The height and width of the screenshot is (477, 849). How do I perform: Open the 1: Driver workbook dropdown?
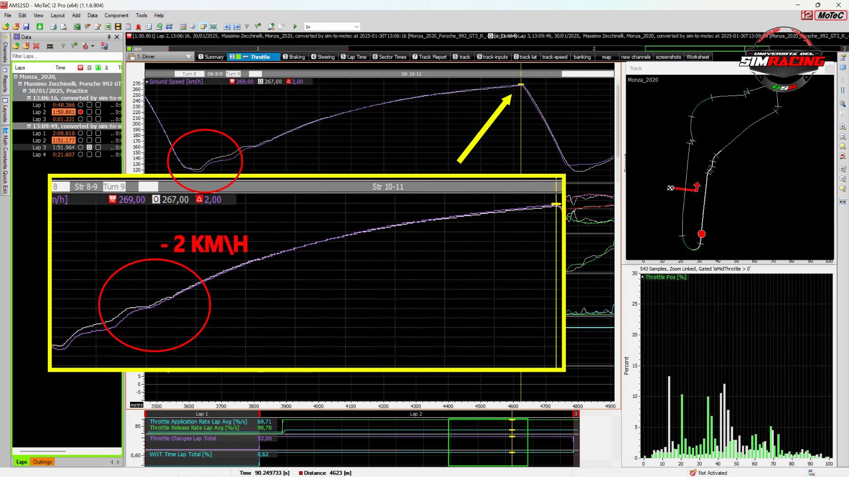(x=188, y=57)
